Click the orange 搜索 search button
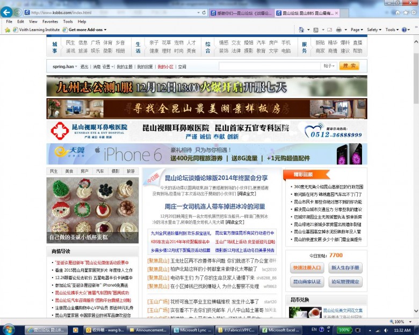Image resolution: width=419 pixels, height=335 pixels. click(349, 65)
